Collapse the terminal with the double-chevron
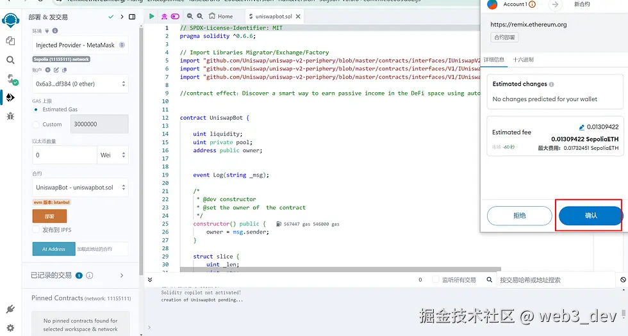The width and height of the screenshot is (628, 336). (x=150, y=280)
